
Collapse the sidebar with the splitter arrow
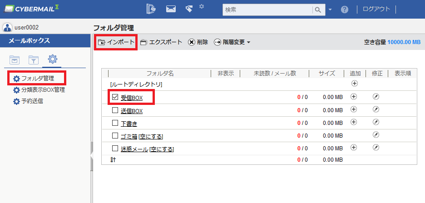(x=92, y=156)
